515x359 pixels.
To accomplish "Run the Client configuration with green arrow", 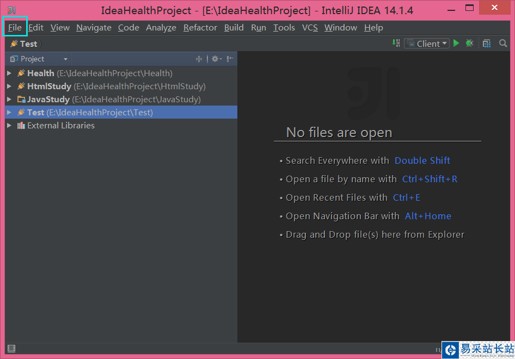I will (x=456, y=43).
